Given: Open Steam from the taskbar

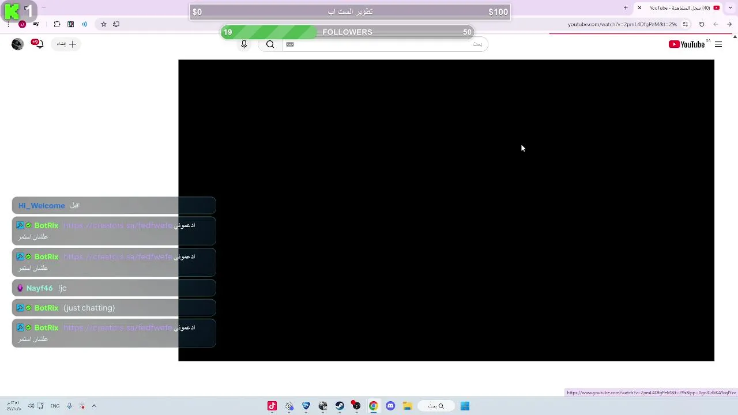Looking at the screenshot, I should click(340, 406).
